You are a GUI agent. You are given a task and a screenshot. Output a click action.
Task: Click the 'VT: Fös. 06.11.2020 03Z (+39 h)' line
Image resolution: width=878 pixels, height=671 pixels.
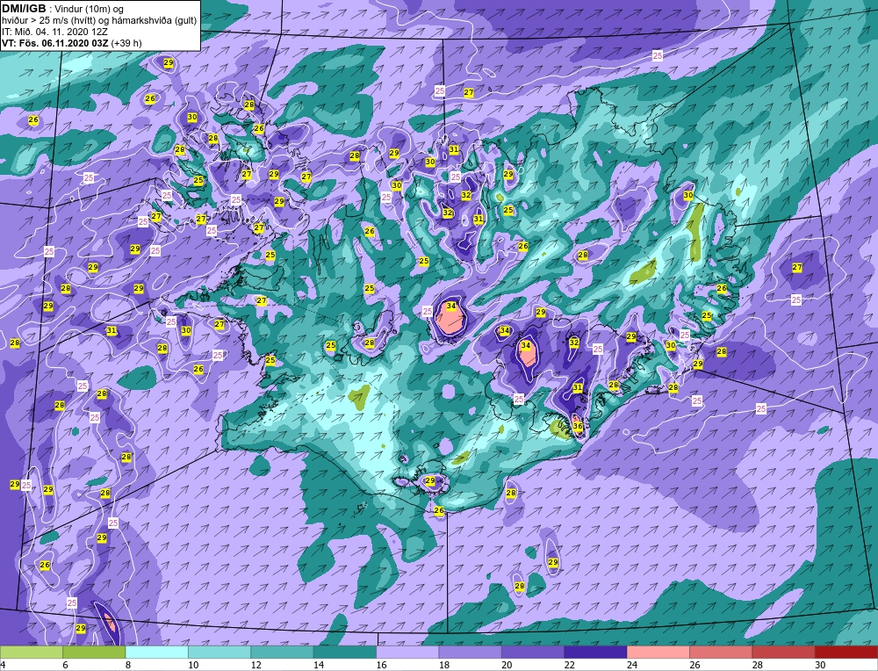tap(72, 43)
